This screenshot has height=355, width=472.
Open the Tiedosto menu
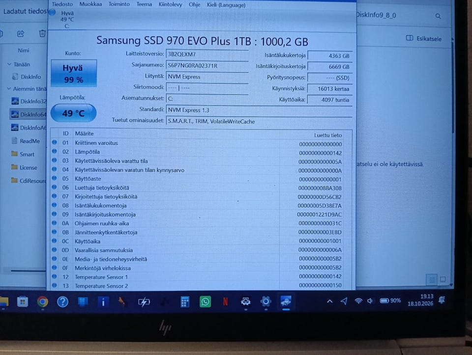(x=62, y=4)
